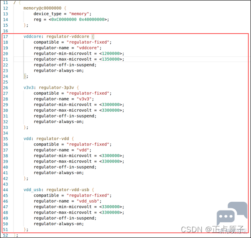Click compatible property on line 45
251x238 pixels.
tap(46, 196)
